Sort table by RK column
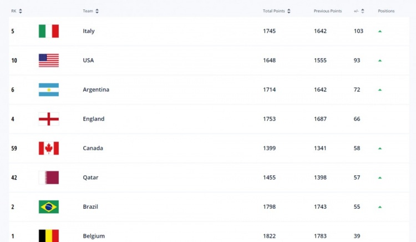 pyautogui.click(x=21, y=11)
